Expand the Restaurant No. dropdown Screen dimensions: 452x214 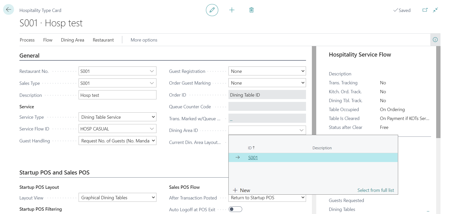coord(152,71)
